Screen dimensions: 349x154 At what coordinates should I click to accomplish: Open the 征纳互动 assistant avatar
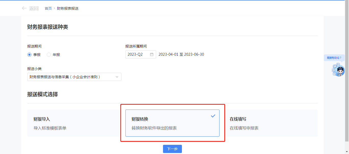(x=341, y=71)
